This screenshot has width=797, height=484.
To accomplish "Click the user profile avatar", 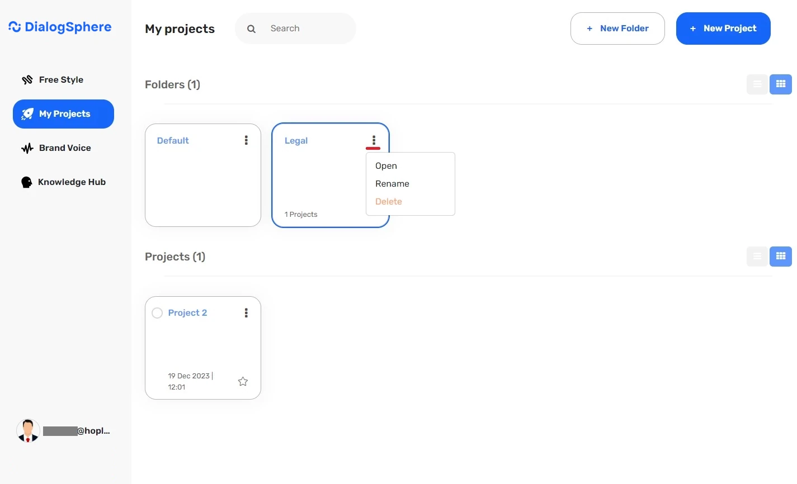I will point(28,431).
